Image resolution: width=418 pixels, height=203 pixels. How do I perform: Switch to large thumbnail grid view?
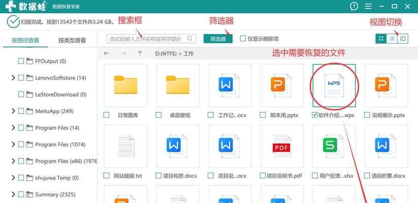(x=381, y=39)
